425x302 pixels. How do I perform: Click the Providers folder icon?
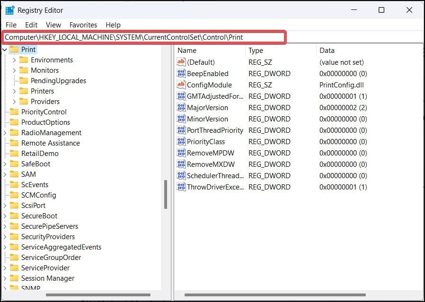24,102
